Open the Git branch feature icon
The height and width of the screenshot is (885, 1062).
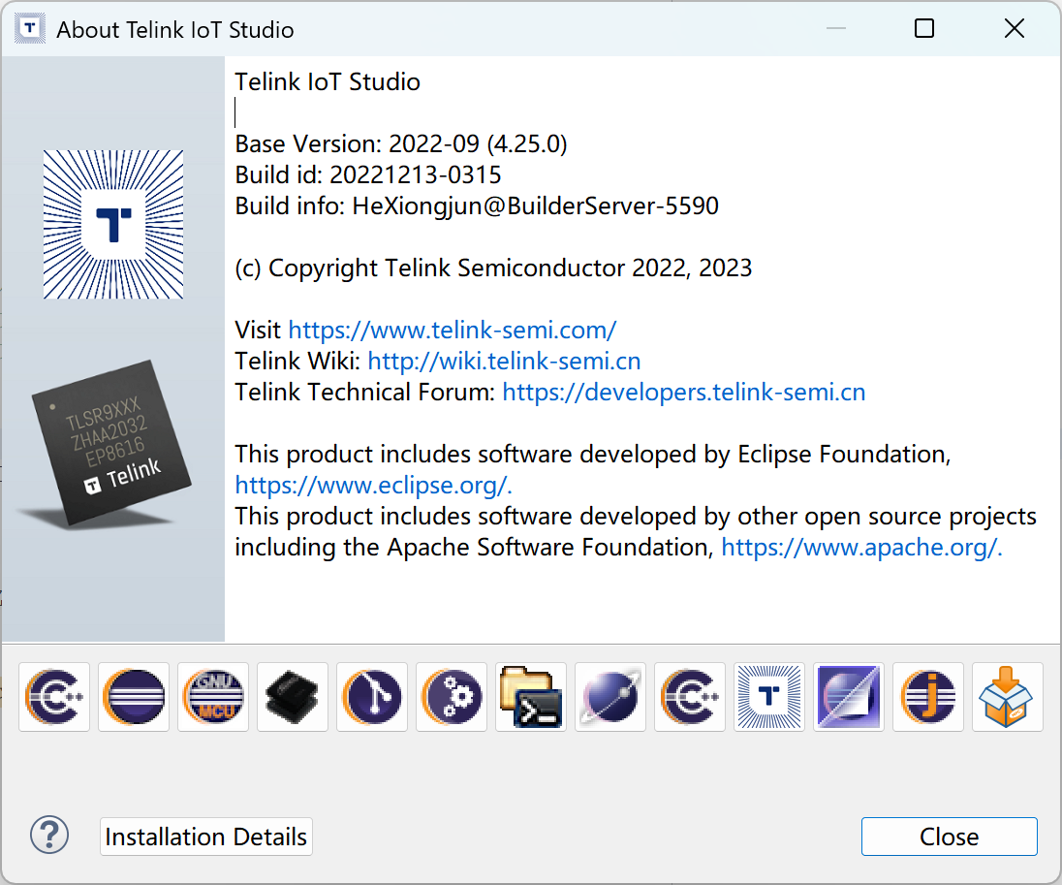372,697
